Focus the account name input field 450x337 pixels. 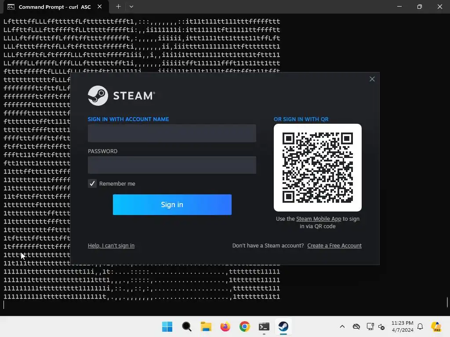[172, 133]
